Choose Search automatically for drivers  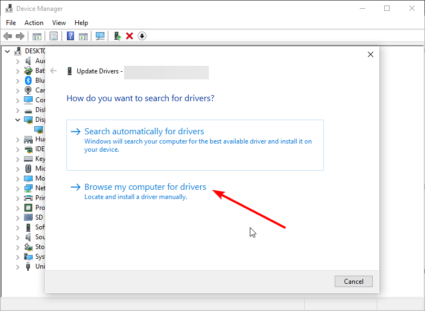195,145
